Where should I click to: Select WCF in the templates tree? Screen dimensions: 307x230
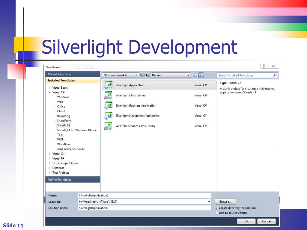pyautogui.click(x=60, y=140)
